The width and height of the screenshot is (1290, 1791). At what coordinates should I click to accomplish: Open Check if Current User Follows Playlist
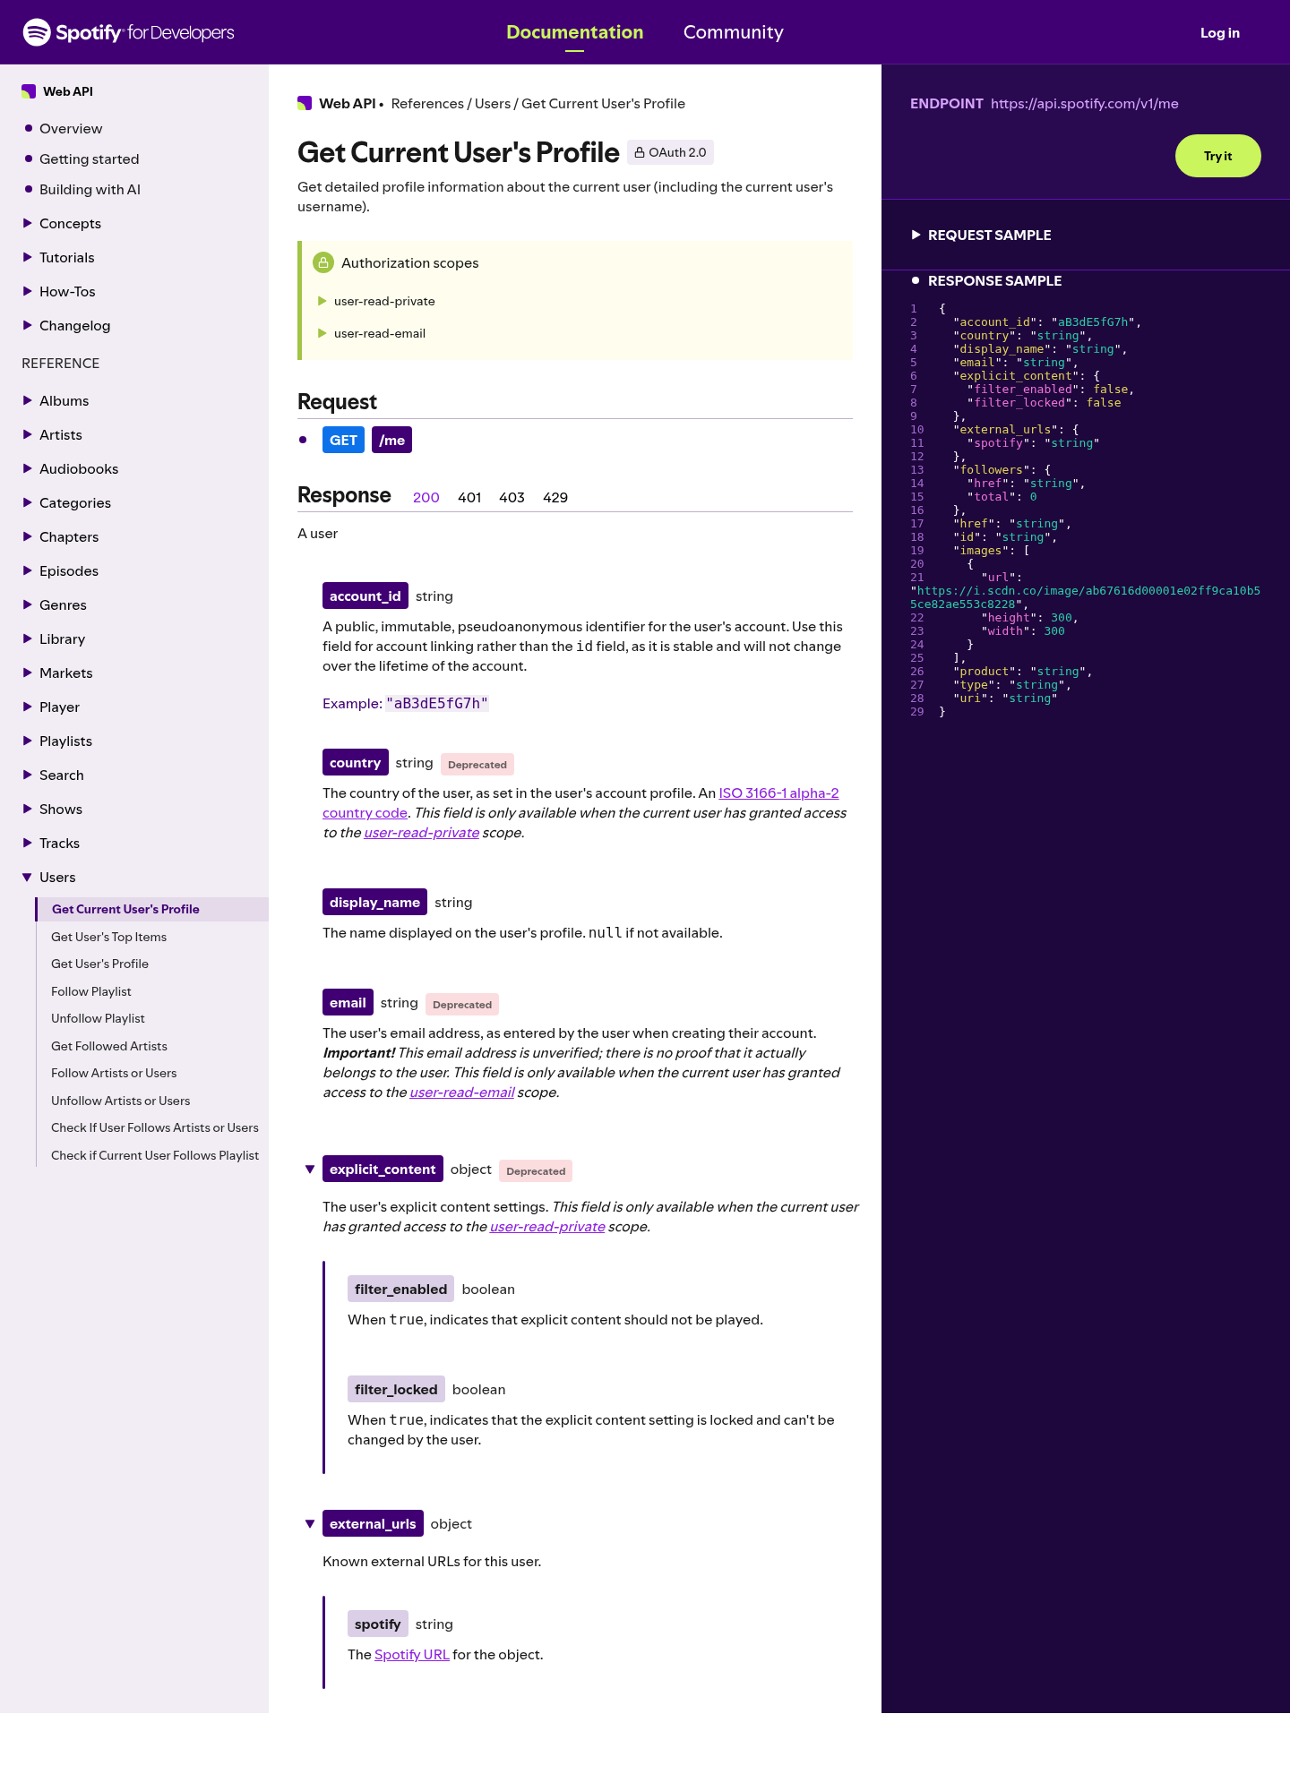click(x=155, y=1155)
